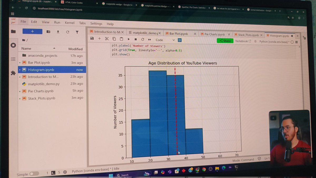Add new launcher tab with plus button

pos(298,36)
